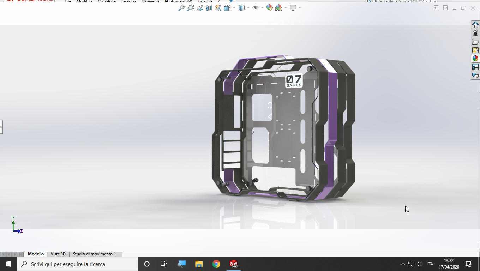The width and height of the screenshot is (480, 271).
Task: Open the Inserisci menu
Action: [128, 1]
